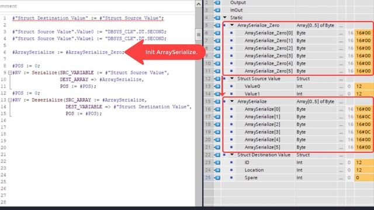Image resolution: width=374 pixels, height=210 pixels.
Task: Click DEST_ARRAY parameter on code line 10
Action: (x=74, y=80)
